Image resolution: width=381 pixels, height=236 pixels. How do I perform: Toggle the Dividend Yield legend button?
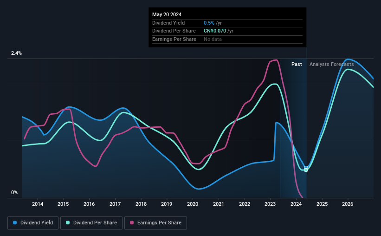33,223
